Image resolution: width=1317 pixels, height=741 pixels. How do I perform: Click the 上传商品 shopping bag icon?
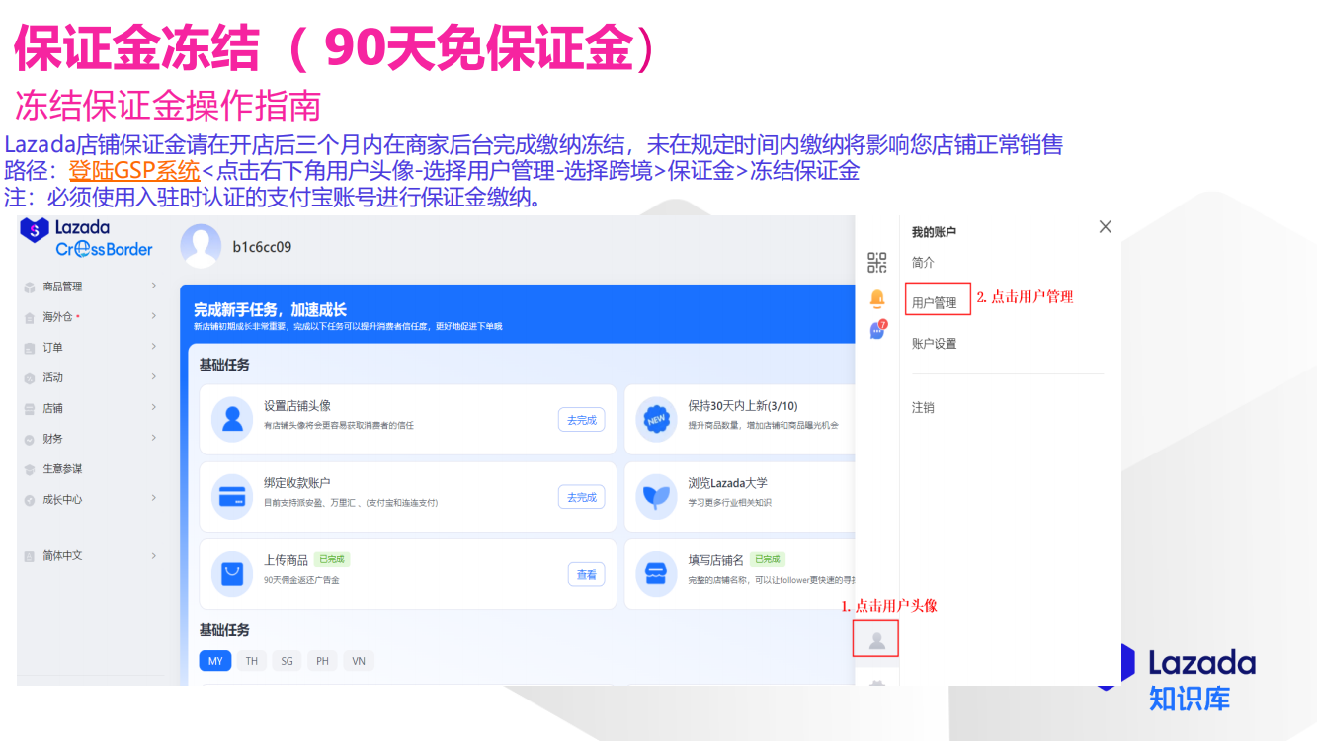(232, 573)
